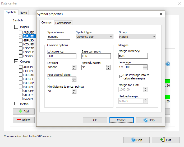Collapse the Crosses tree group
The width and height of the screenshot is (184, 147).
point(16,61)
